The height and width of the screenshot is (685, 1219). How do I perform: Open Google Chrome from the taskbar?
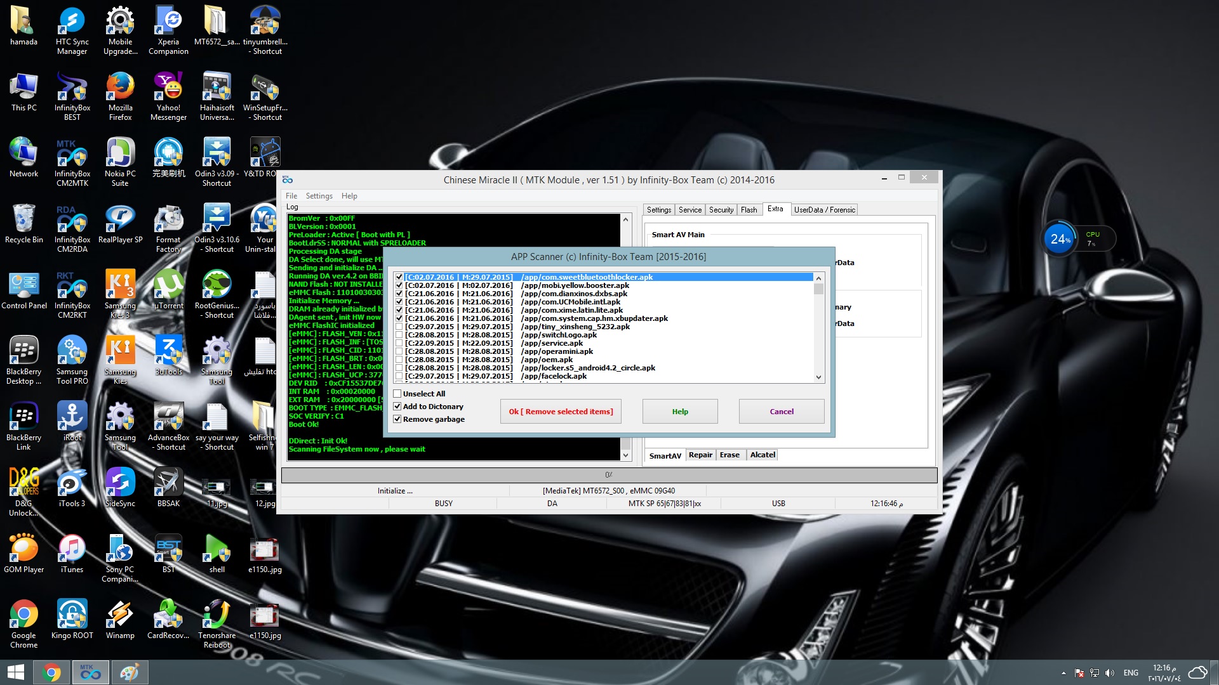click(51, 672)
